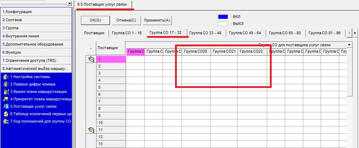Viewport: 359px width, 148px height.
Task: Expand 5.Дополнительное оборудование section
Action: (36, 45)
